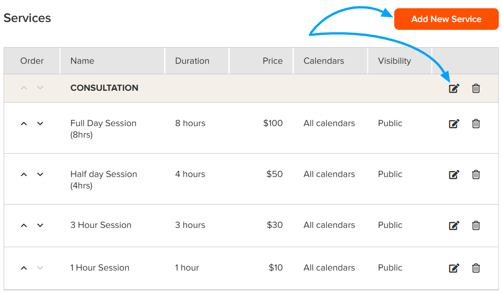Screen dimensions: 502x293
Task: Click the $30 price cell
Action: (x=275, y=225)
